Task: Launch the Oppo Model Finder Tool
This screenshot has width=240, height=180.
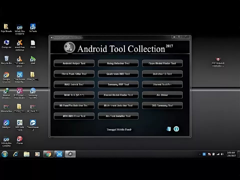Action: (x=162, y=63)
